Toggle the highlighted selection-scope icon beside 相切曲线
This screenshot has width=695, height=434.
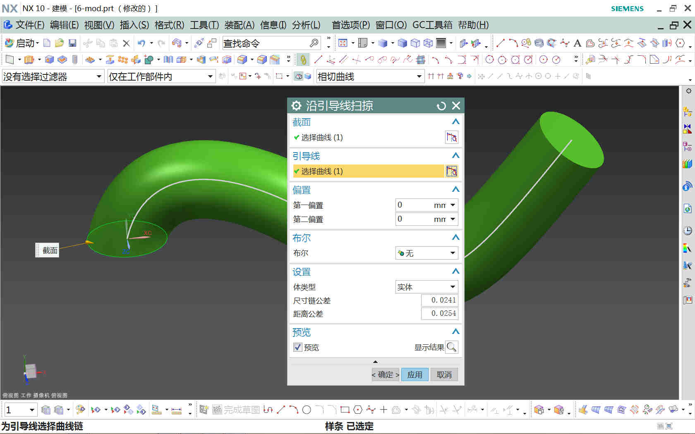(298, 76)
